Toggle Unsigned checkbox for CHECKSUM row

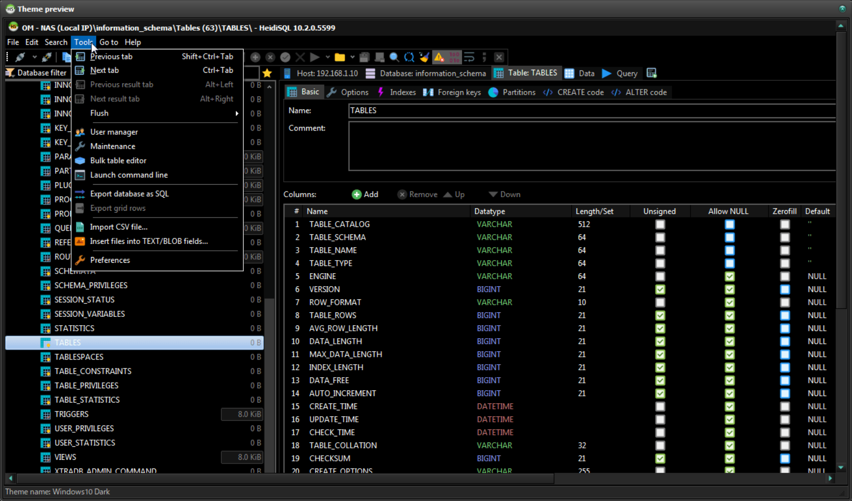tap(660, 458)
